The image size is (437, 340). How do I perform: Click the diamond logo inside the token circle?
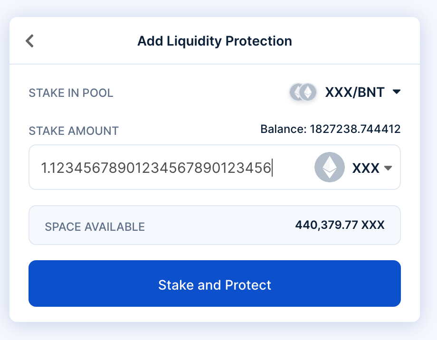tap(329, 167)
